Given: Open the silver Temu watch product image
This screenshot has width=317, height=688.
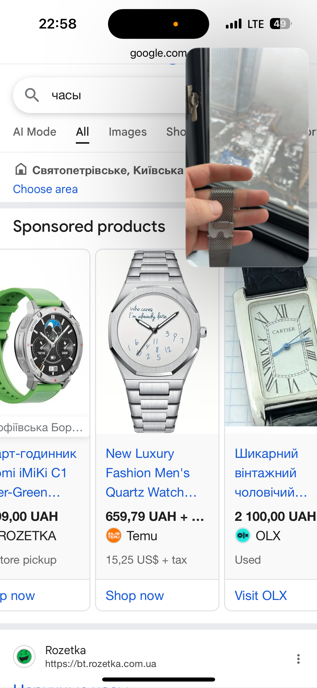Looking at the screenshot, I should coord(157,341).
